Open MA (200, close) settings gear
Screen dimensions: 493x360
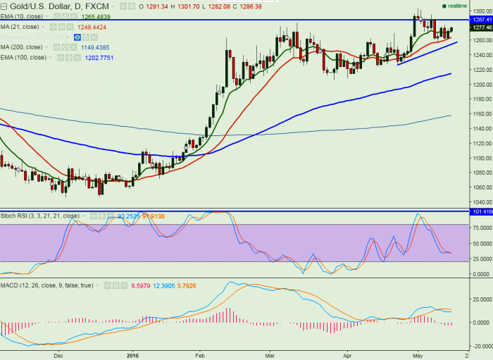[x=65, y=47]
